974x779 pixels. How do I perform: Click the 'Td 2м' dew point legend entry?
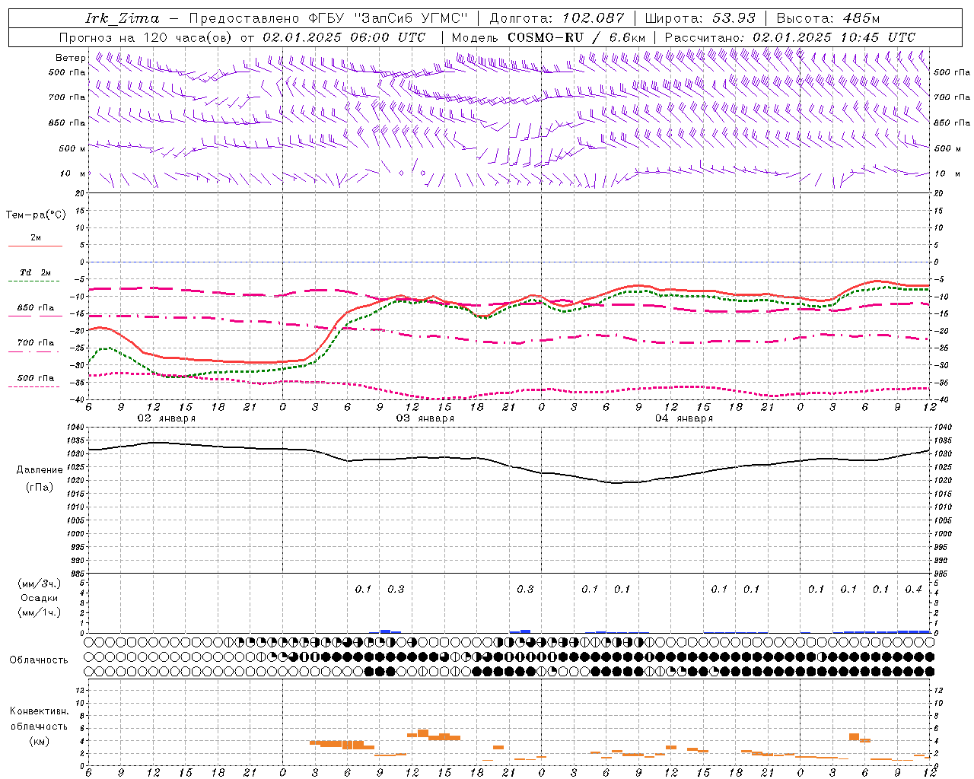pos(35,272)
